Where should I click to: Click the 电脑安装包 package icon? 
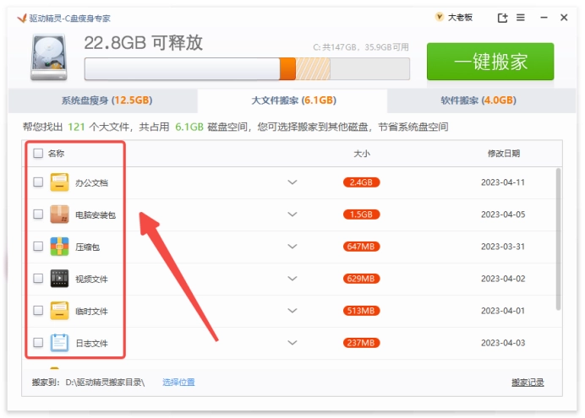(59, 214)
